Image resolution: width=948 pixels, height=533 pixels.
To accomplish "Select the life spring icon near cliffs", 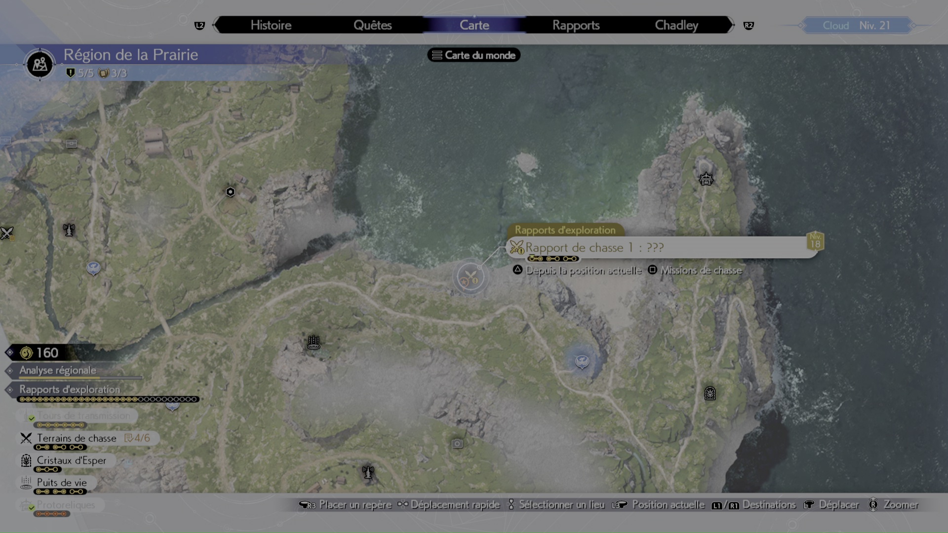I will (314, 342).
